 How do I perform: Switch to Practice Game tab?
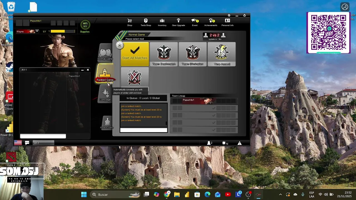(107, 123)
